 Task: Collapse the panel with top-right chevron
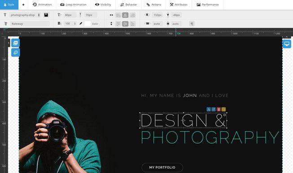[287, 37]
